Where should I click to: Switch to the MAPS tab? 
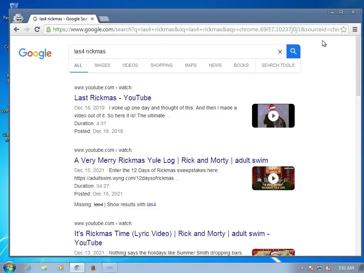[191, 65]
